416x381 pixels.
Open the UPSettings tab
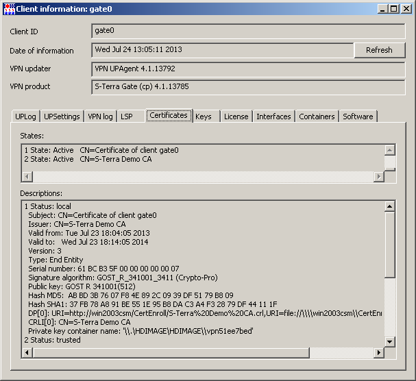pyautogui.click(x=62, y=116)
